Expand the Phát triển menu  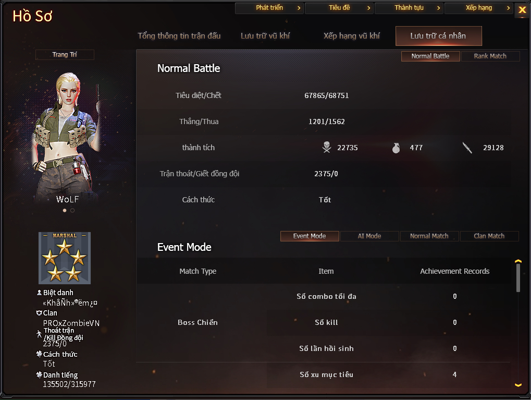click(x=269, y=8)
